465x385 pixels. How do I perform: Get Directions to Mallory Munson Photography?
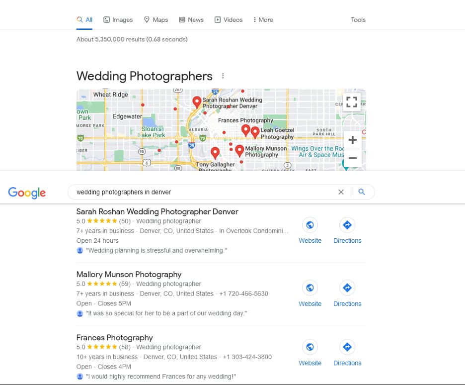[347, 288]
